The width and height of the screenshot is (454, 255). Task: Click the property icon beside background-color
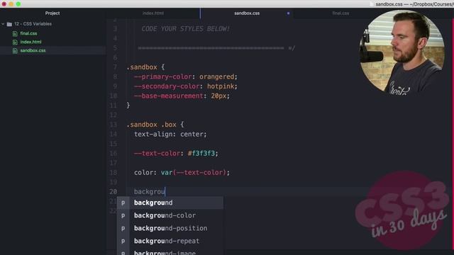pos(123,215)
